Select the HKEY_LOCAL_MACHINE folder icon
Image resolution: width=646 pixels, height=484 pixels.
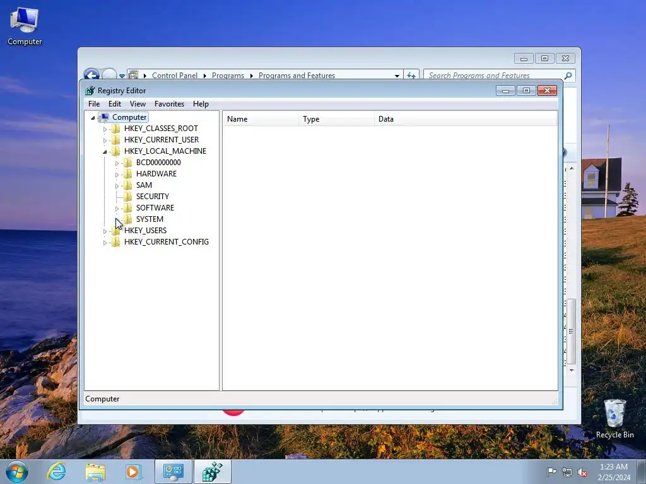pos(116,151)
